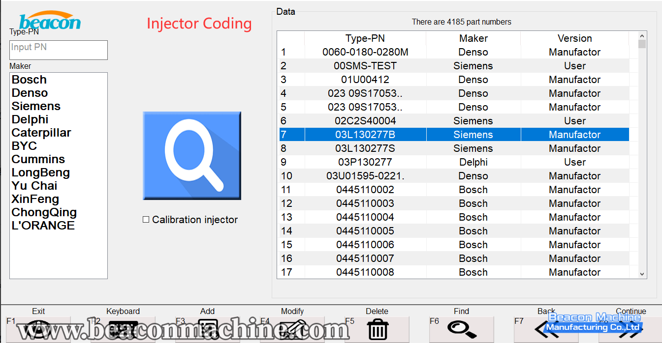Click the Version column header
This screenshot has width=662, height=343.
tap(574, 38)
